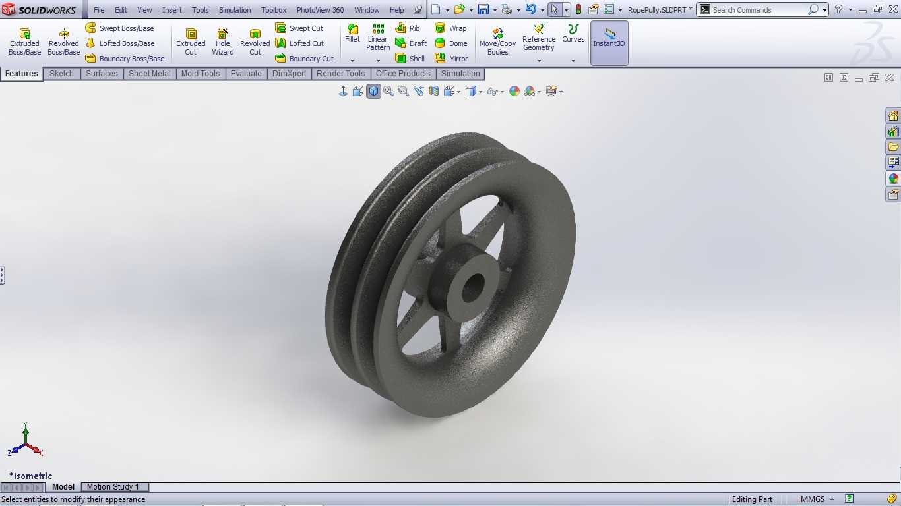Select the Fillet tool
901x506 pixels.
click(353, 34)
